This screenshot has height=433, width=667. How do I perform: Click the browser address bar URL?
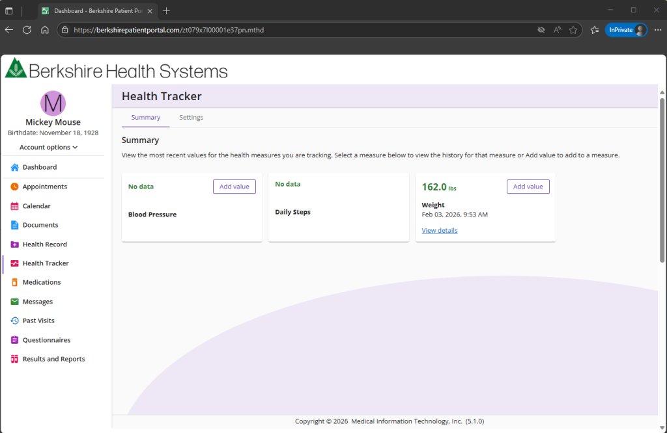coord(261,30)
